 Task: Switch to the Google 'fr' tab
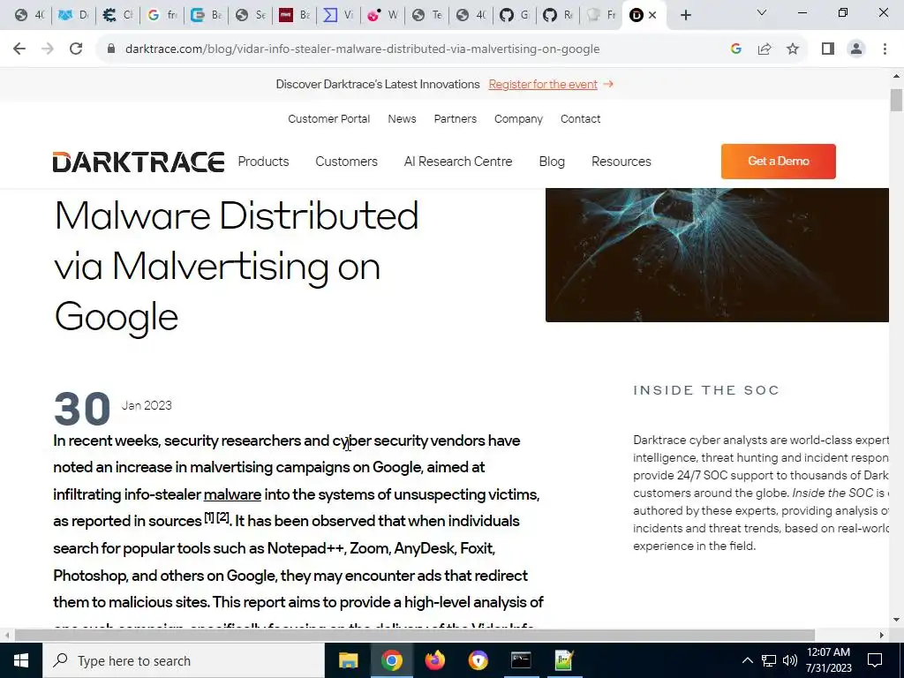tap(162, 16)
